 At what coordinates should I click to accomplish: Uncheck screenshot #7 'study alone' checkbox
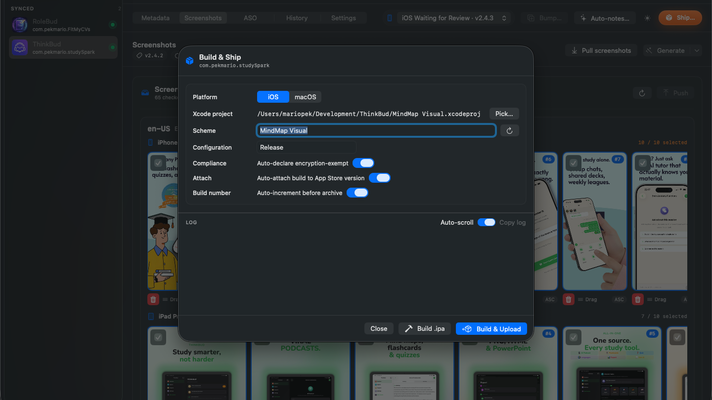(574, 163)
